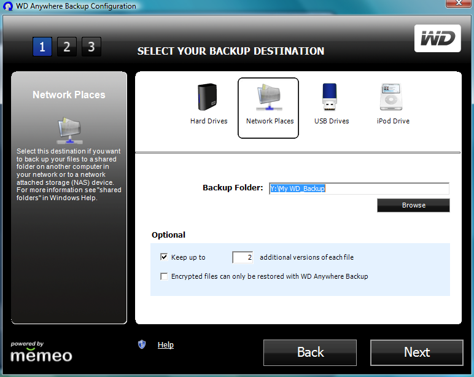The height and width of the screenshot is (377, 474).
Task: Click the 'Backup Folder:' label
Action: (x=233, y=188)
